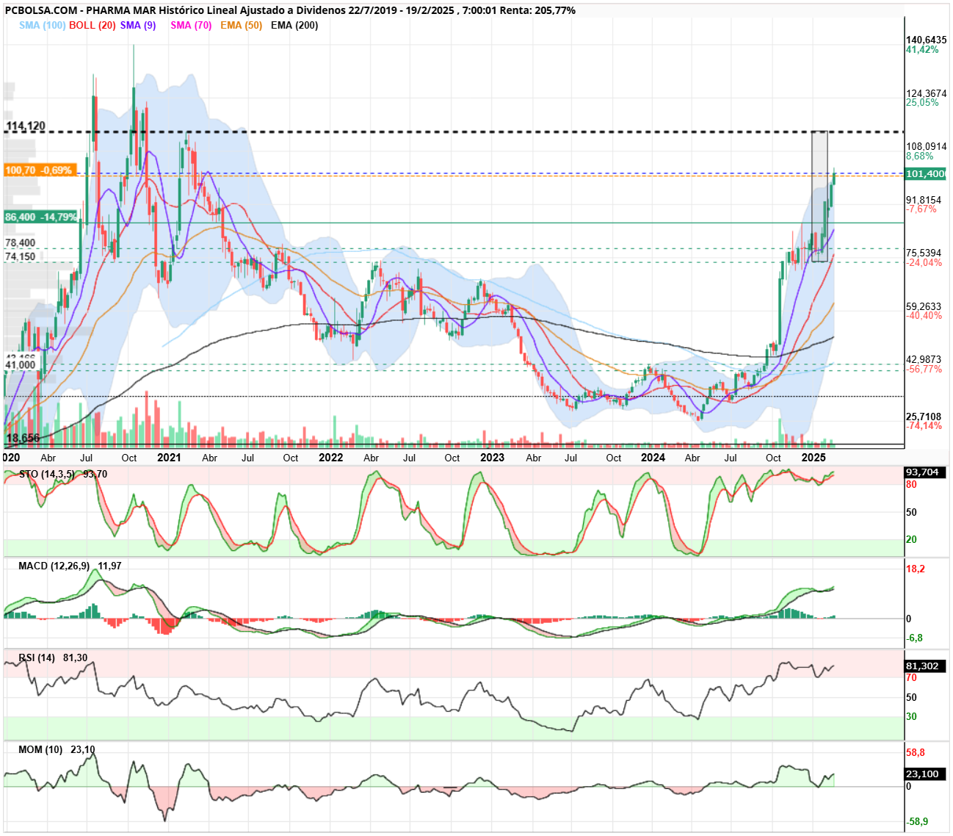Select the 108,0914 price axis value
Viewport: 953px width, 836px height.
927,147
